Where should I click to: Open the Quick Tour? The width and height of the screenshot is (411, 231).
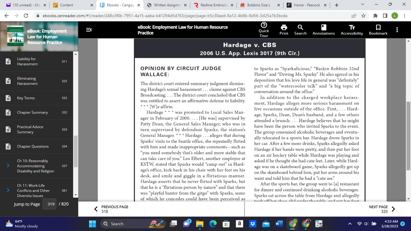click(x=264, y=30)
